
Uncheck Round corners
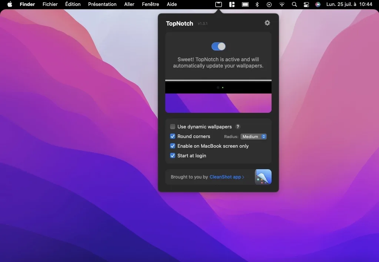click(x=173, y=136)
